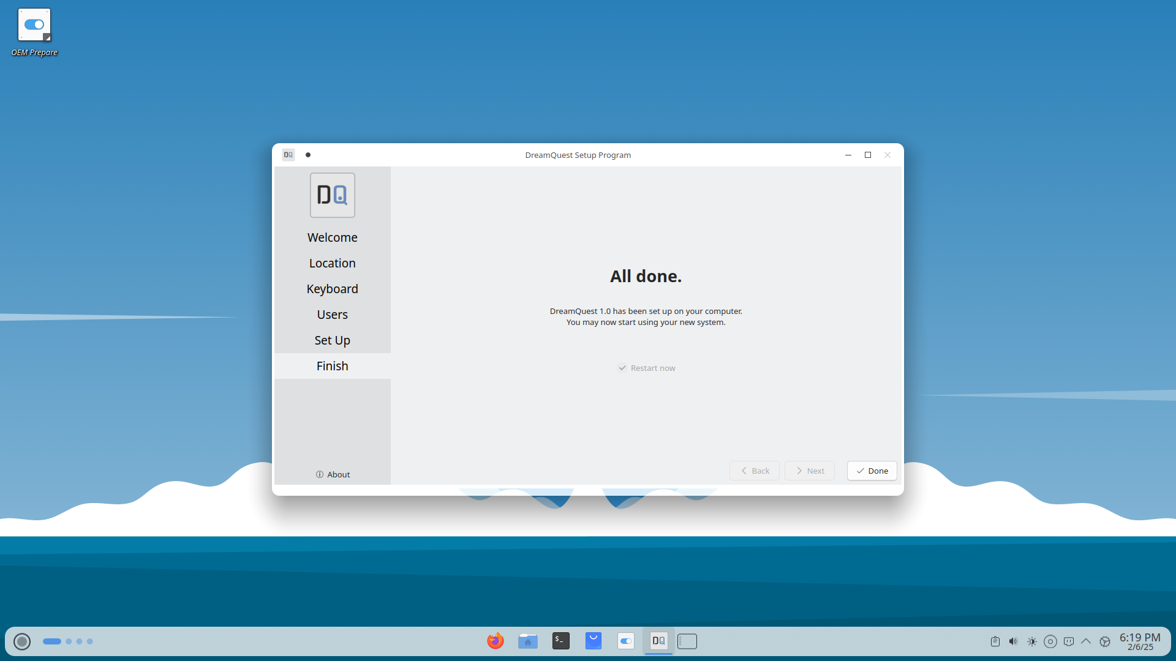Click the brightness tray icon
The height and width of the screenshot is (661, 1176).
(1032, 641)
